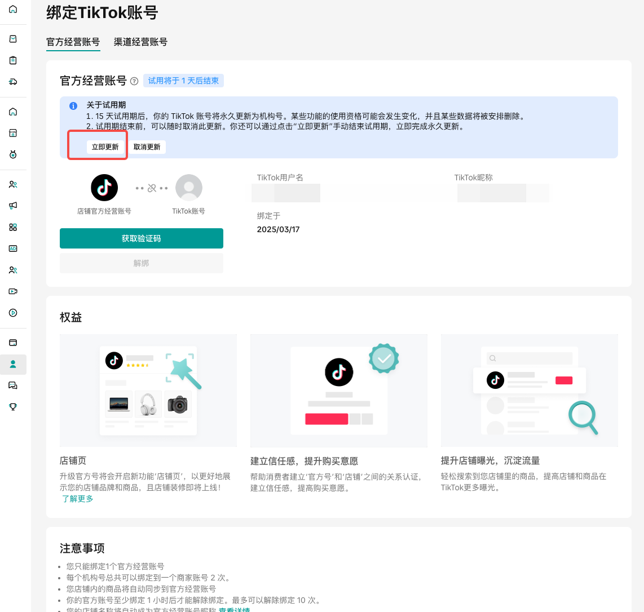
Task: Open the wallet card icon in sidebar
Action: [x=13, y=343]
